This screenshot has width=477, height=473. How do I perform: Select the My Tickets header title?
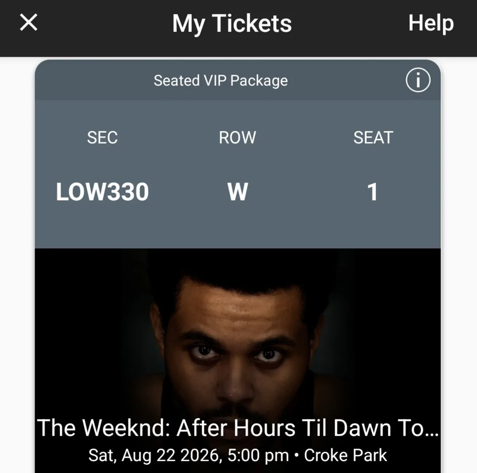coord(233,23)
